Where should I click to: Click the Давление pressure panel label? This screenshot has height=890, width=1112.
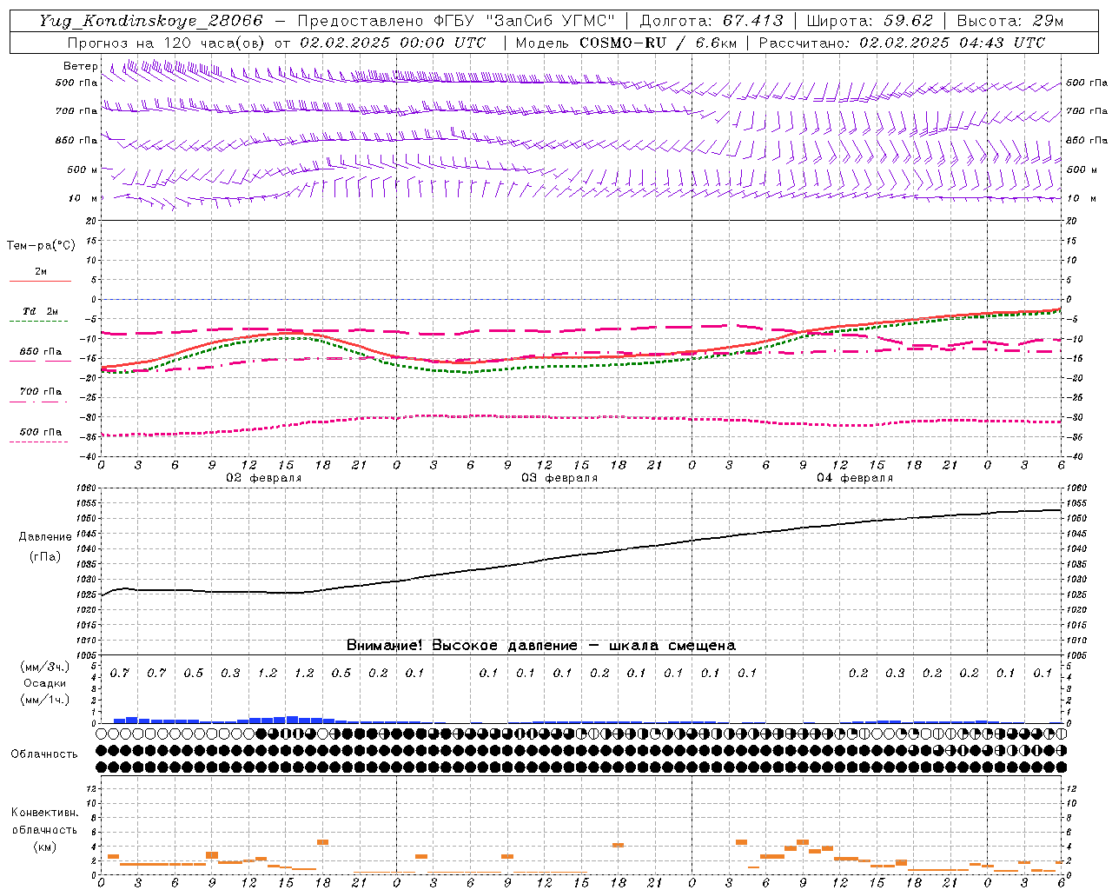(x=45, y=537)
